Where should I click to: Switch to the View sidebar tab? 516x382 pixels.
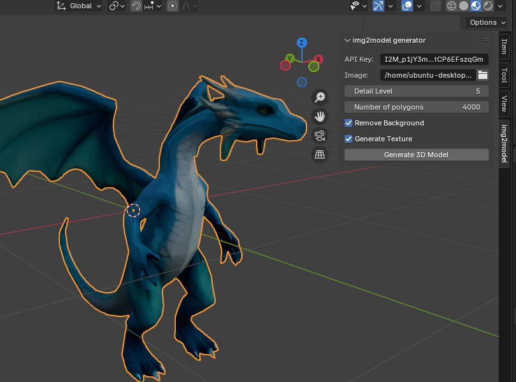(504, 104)
